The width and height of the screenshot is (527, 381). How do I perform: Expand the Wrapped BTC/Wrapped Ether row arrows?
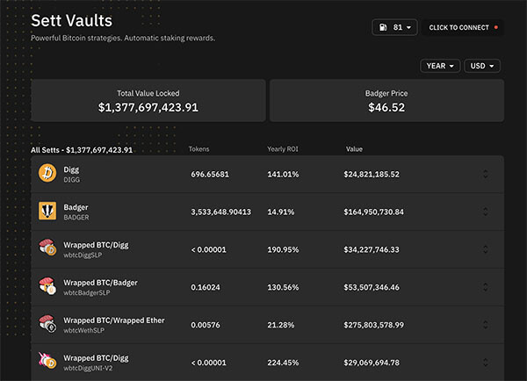[x=486, y=325]
